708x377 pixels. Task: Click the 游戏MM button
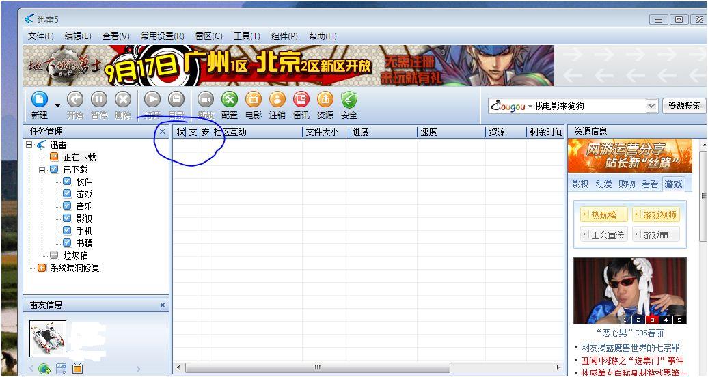tap(655, 235)
